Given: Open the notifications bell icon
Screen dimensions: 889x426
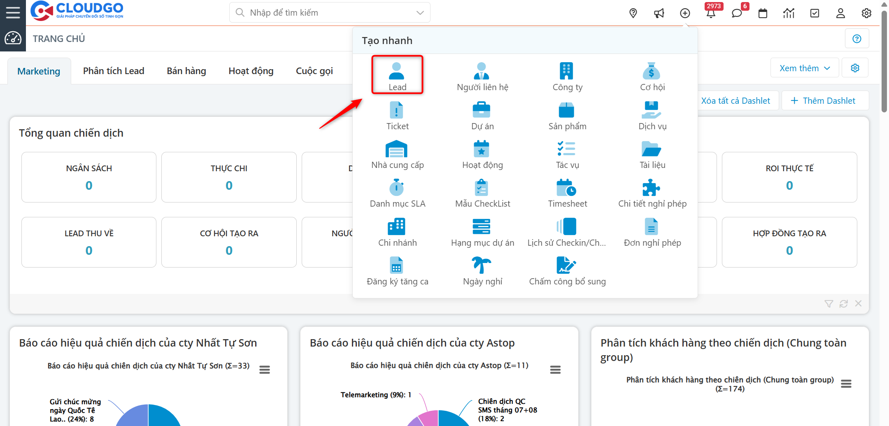Looking at the screenshot, I should pos(711,13).
